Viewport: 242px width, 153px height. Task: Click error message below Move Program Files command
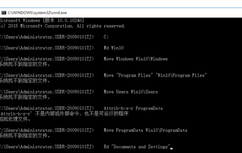(x=25, y=81)
